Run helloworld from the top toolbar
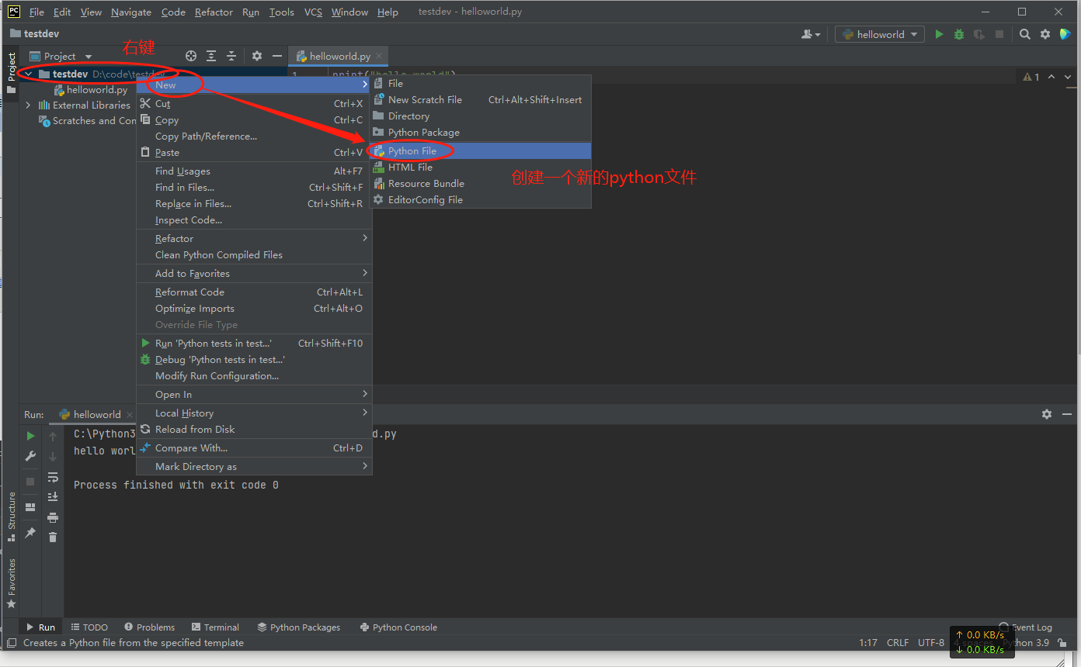Viewport: 1081px width, 667px height. click(x=939, y=34)
